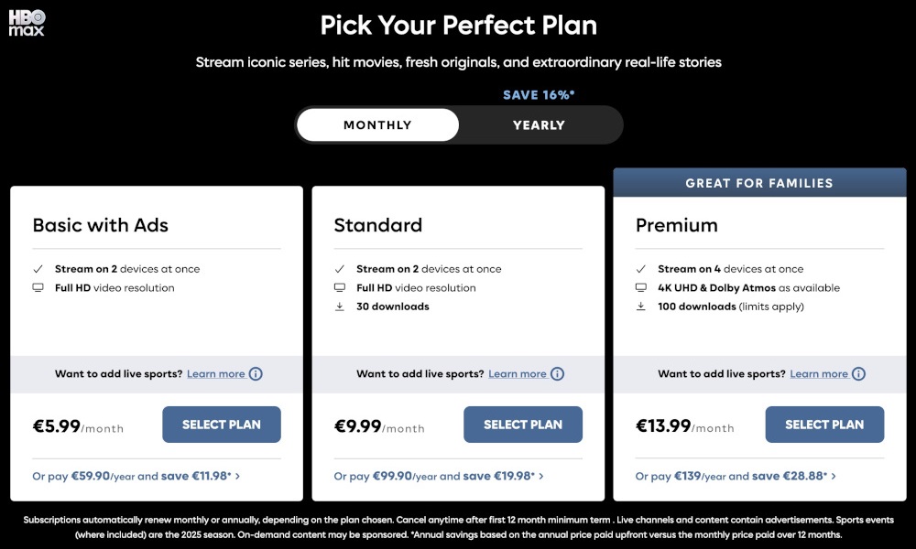Select the Premium plan for €13.99/month
Viewport: 916px width, 549px height.
[x=824, y=425]
